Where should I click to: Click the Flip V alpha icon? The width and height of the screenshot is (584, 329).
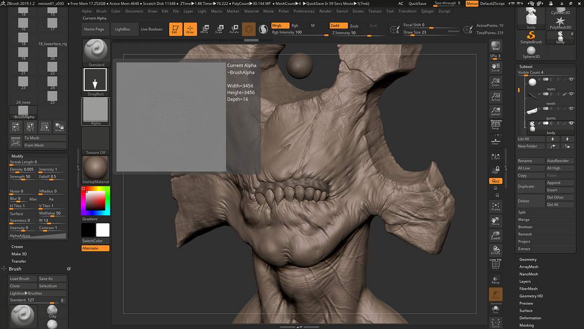click(x=30, y=127)
